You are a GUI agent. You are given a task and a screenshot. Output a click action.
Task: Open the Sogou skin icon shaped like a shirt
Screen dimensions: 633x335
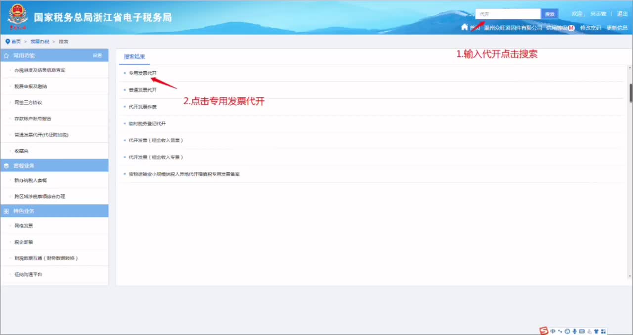596,331
